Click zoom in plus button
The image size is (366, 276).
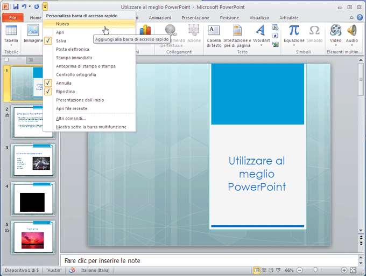344,270
